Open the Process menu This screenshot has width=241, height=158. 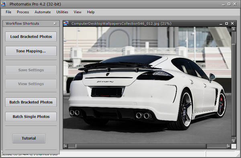[23, 12]
